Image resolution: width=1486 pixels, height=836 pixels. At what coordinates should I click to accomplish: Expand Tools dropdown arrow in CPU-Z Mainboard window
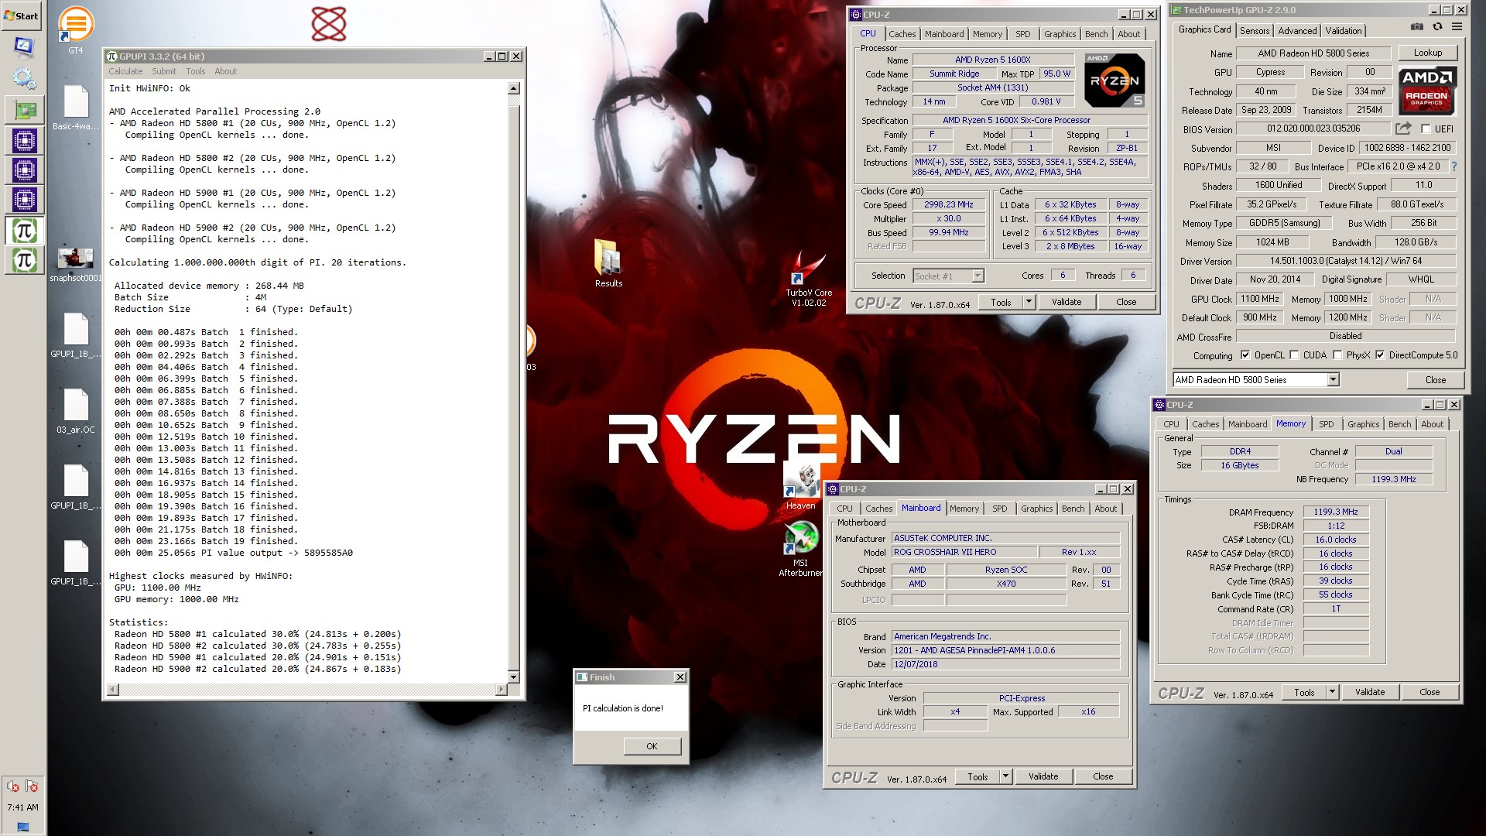tap(1005, 776)
